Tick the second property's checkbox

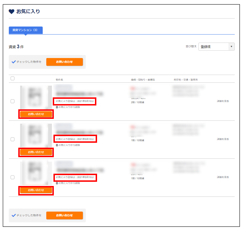(13, 139)
